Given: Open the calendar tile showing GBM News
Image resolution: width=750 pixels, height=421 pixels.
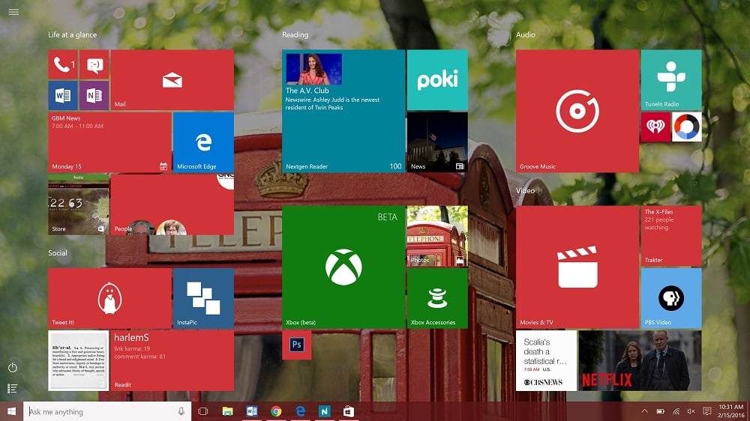Looking at the screenshot, I should 109,142.
